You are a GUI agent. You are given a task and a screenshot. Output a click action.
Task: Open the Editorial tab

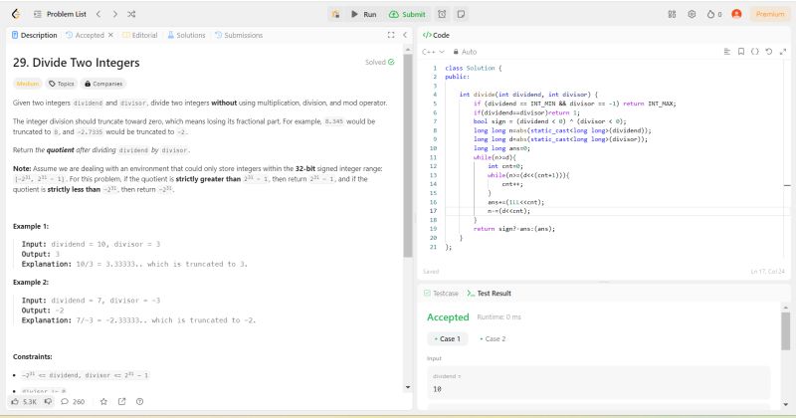[140, 35]
